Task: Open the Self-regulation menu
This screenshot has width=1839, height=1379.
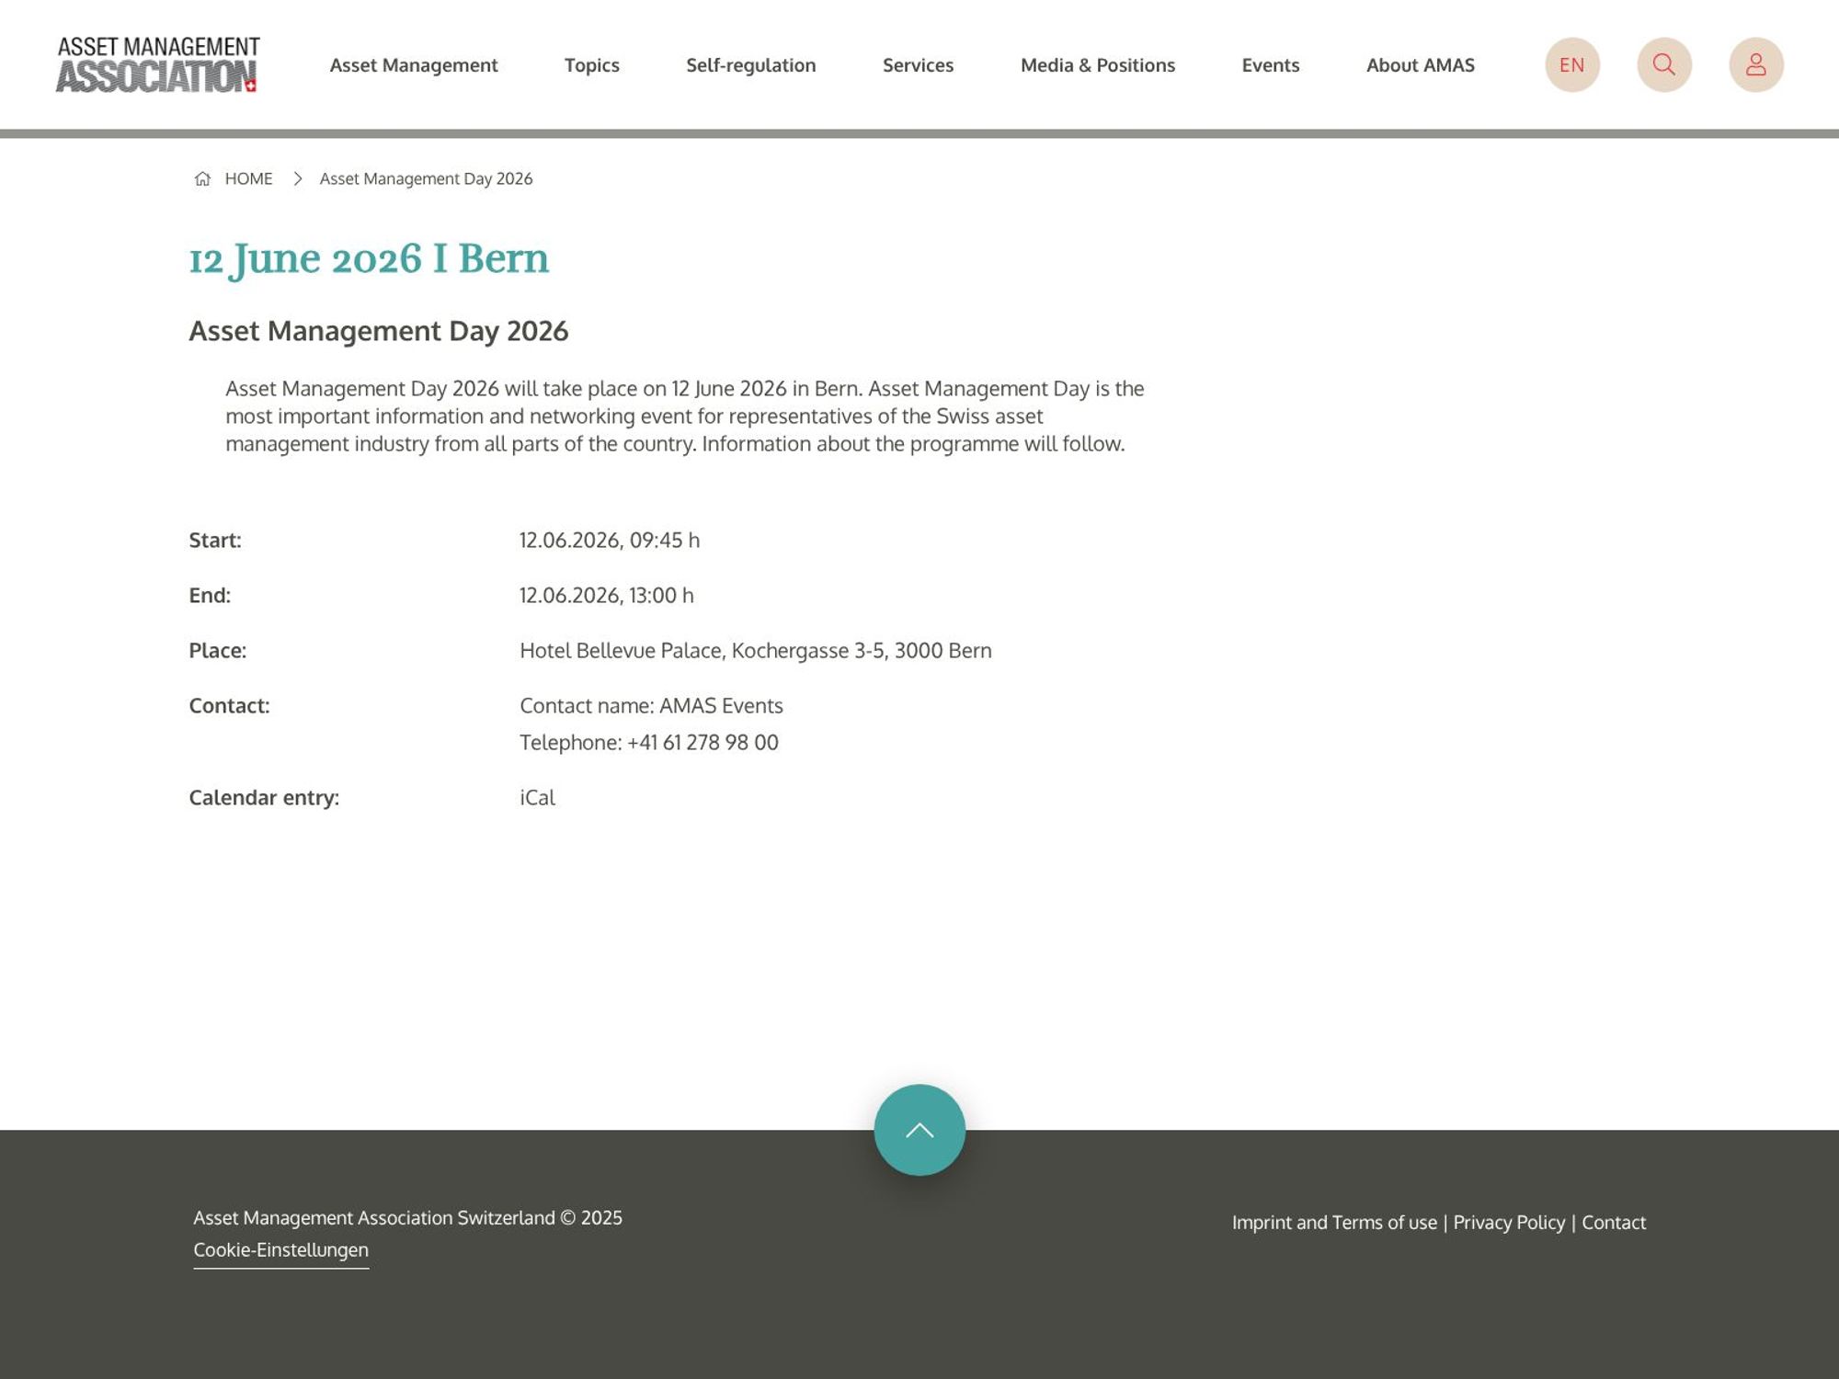Action: tap(751, 65)
